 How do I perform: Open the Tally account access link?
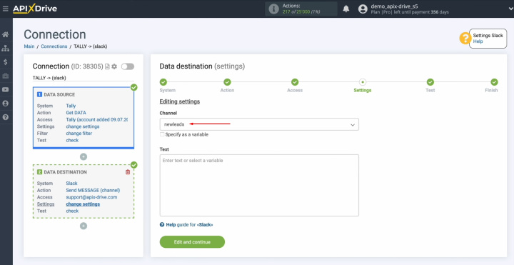(97, 119)
